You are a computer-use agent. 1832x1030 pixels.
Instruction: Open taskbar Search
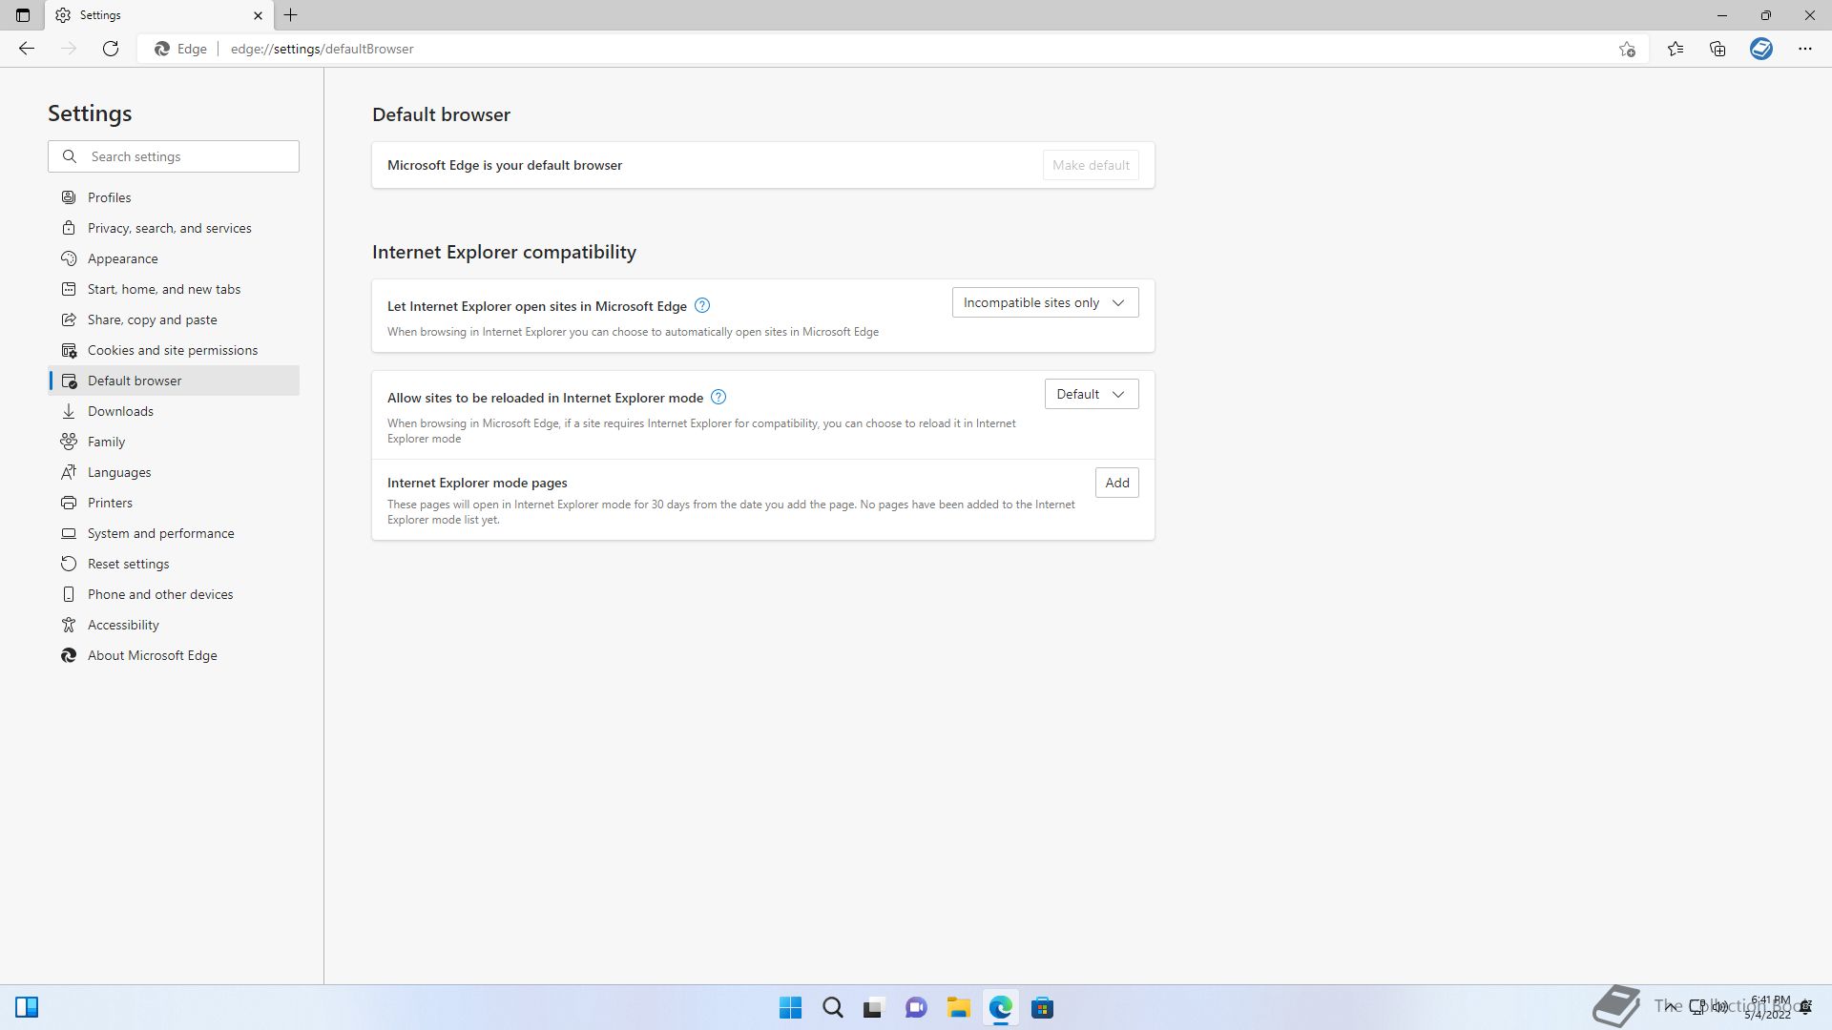pos(832,1008)
